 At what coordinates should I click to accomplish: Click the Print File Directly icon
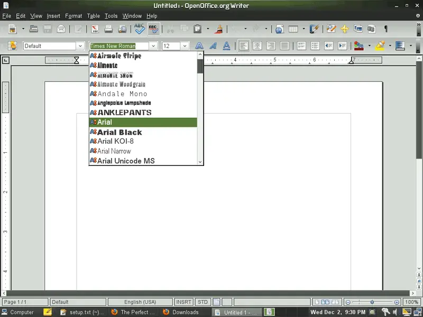coord(108,29)
